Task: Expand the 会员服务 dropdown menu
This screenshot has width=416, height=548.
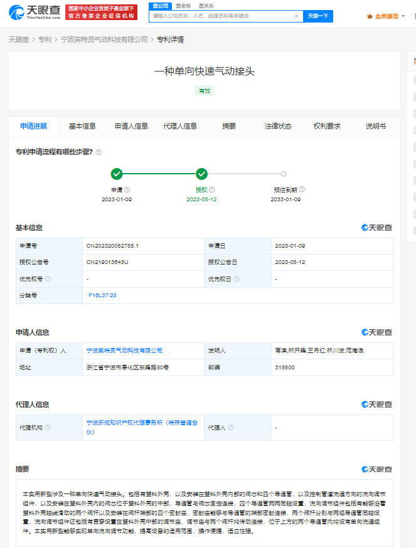Action: point(403,16)
